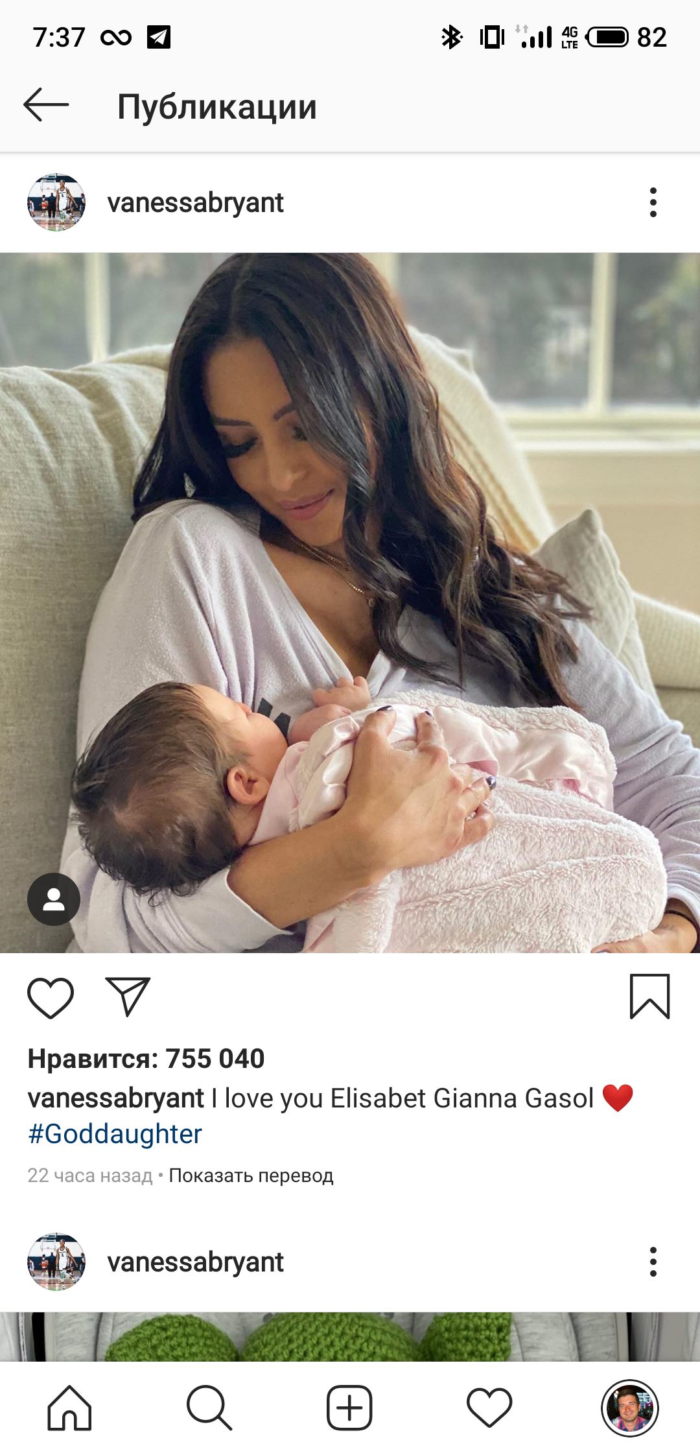Open three-dot options menu of first post
The image size is (700, 1455).
point(653,203)
